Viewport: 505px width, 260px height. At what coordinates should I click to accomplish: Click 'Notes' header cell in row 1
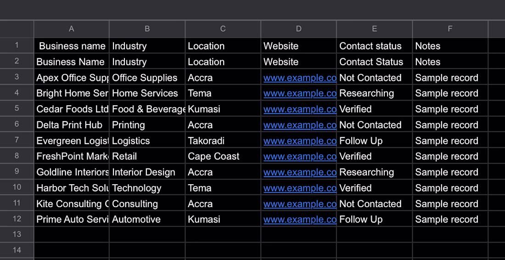[x=450, y=46]
